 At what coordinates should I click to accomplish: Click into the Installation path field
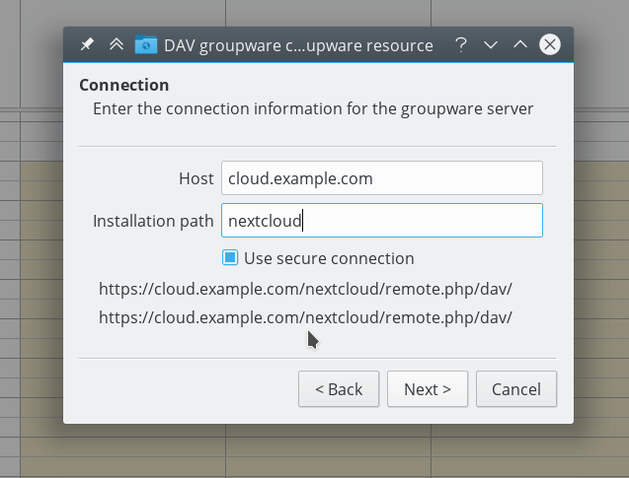[x=381, y=221]
